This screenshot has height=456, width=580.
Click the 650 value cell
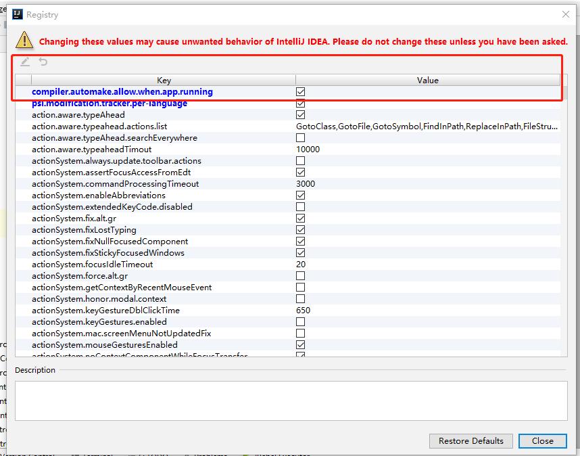tap(303, 310)
